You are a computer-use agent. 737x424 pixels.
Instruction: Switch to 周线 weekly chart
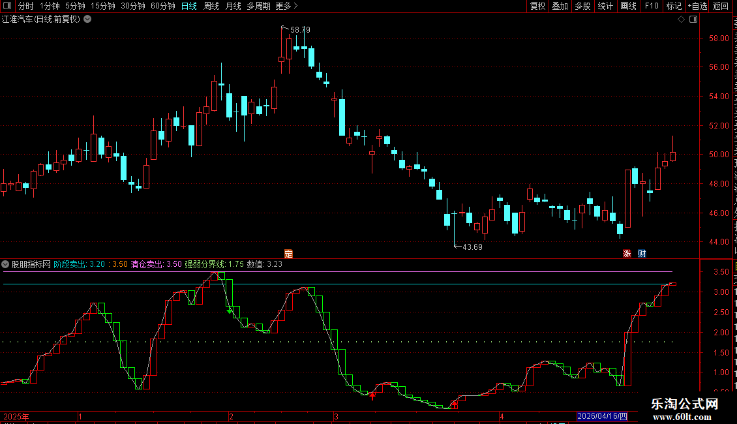click(211, 6)
